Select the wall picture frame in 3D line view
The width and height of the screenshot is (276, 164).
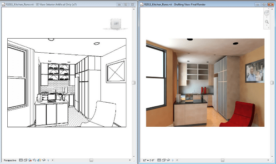(x=116, y=71)
